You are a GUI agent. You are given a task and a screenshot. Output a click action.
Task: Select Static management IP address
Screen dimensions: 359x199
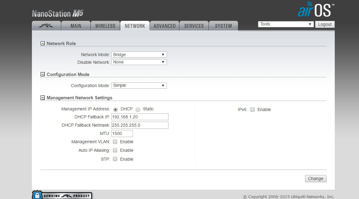138,109
